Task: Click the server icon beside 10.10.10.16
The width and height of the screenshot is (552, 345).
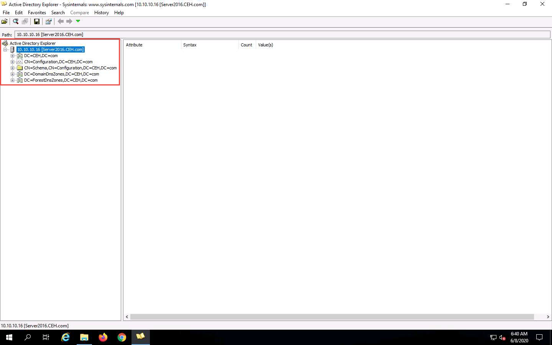Action: (x=12, y=49)
